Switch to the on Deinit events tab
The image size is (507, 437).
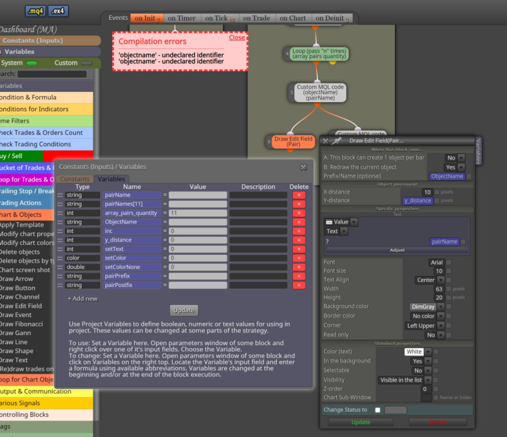pyautogui.click(x=332, y=19)
